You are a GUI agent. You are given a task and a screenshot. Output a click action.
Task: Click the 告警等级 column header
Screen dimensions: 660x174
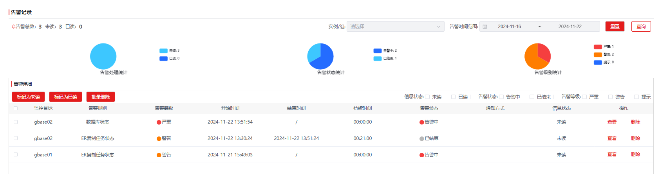[x=164, y=108]
